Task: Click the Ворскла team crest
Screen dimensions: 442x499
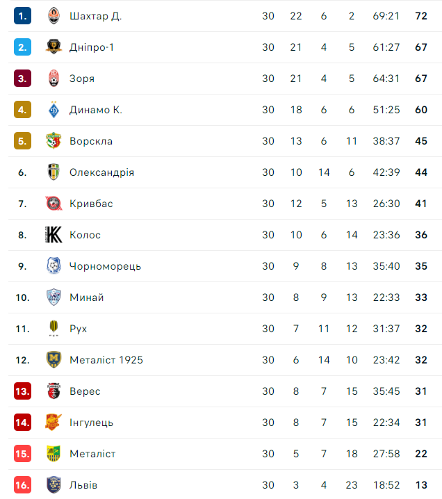Action: click(x=54, y=140)
